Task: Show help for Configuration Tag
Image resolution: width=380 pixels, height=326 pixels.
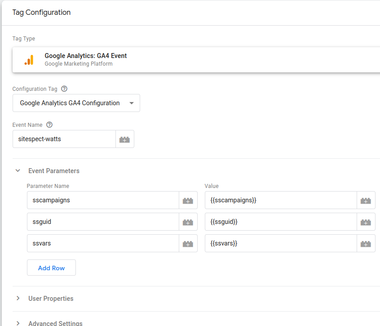Action: 64,89
